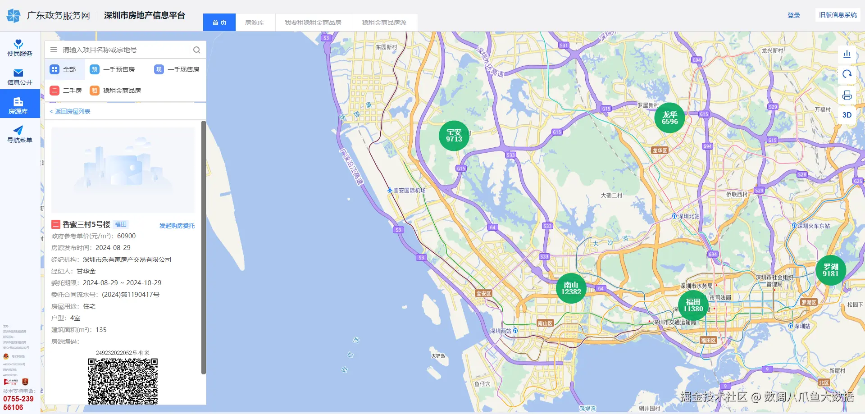Click the 龙华区 district label on map
865x414 pixels.
[x=660, y=150]
